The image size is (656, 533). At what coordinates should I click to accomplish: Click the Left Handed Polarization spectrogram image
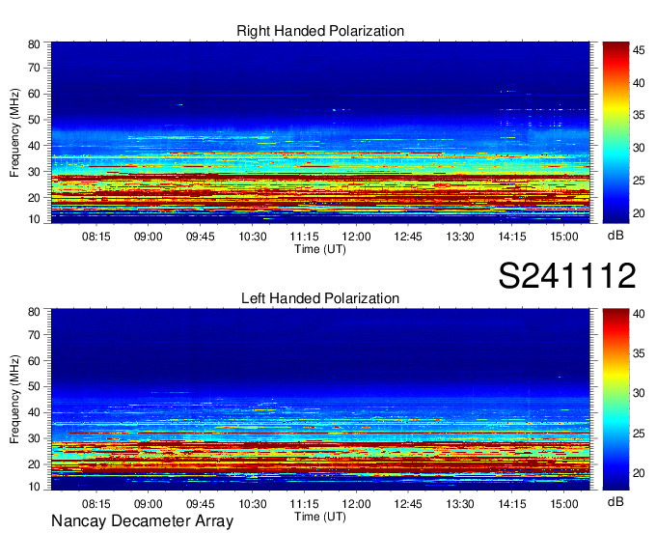click(320, 400)
